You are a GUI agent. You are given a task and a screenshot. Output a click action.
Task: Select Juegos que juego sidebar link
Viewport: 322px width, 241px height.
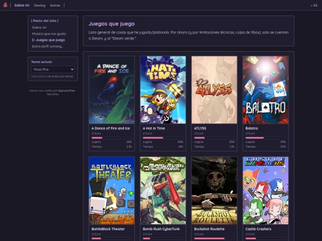click(48, 40)
